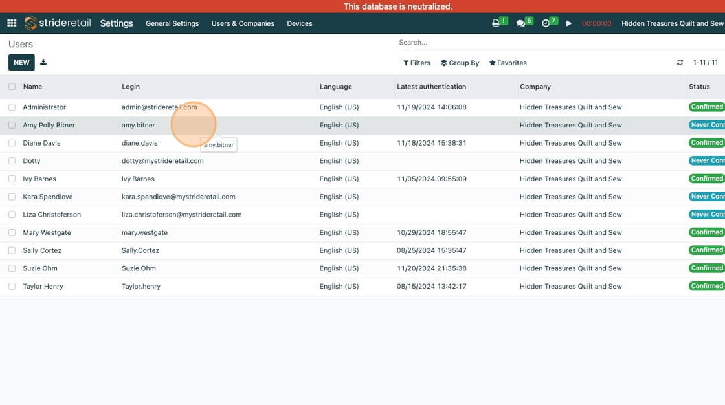Screen dimensions: 725x405
Task: Open the Favorites dropdown
Action: 507,63
